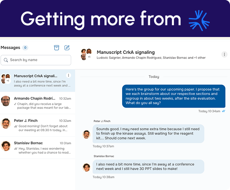This screenshot has width=230, height=190.
Task: Click the Search by name field
Action: click(x=36, y=60)
